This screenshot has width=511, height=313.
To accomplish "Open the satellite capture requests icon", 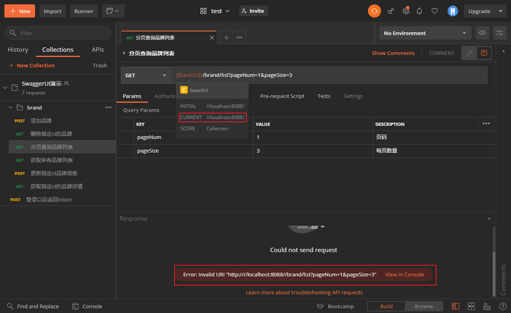I will coord(391,11).
